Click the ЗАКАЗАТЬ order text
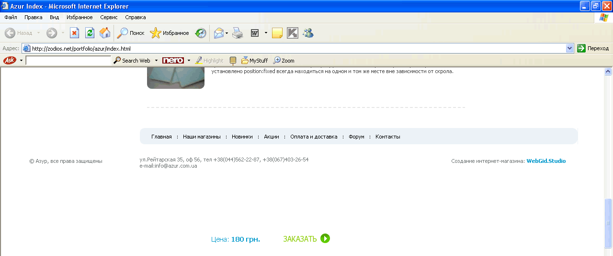Image resolution: width=613 pixels, height=256 pixels. (x=300, y=239)
